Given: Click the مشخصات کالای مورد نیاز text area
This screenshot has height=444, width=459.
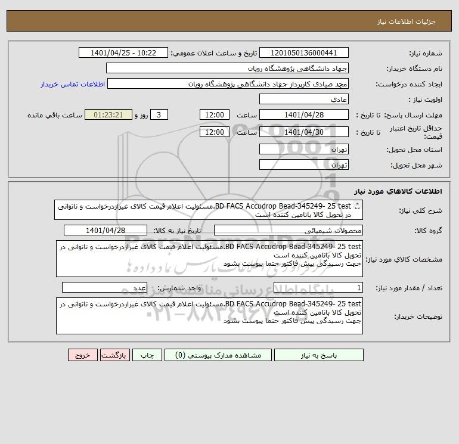Looking at the screenshot, I should 209,259.
